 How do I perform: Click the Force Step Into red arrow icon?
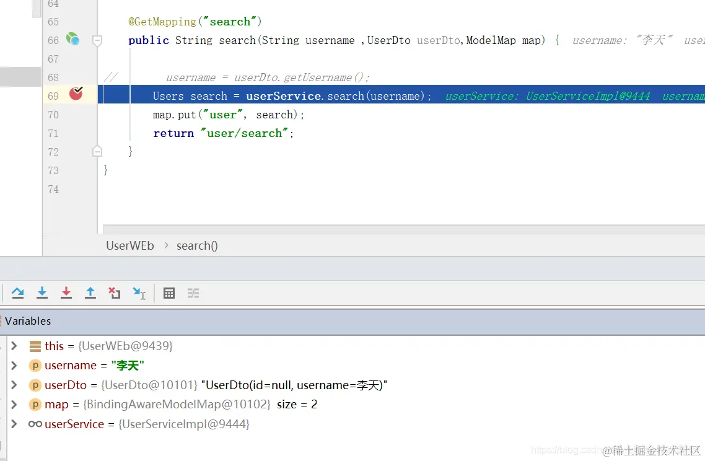[66, 293]
